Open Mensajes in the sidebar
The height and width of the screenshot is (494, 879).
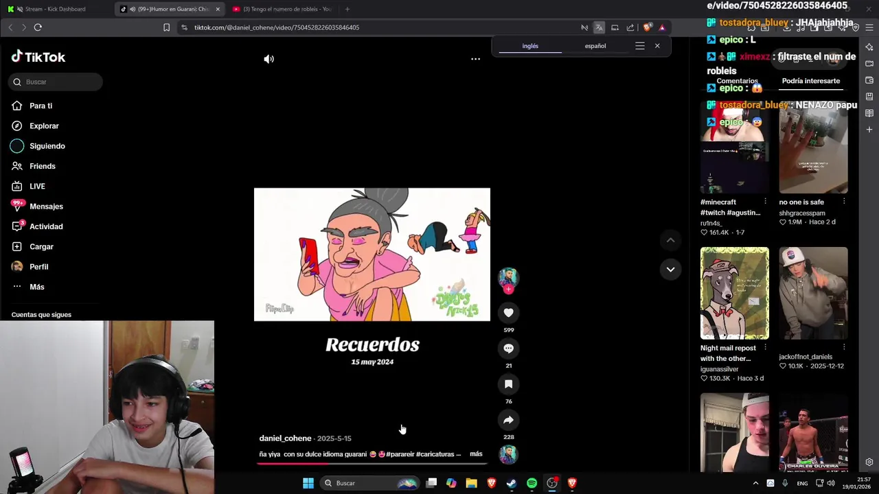click(46, 207)
